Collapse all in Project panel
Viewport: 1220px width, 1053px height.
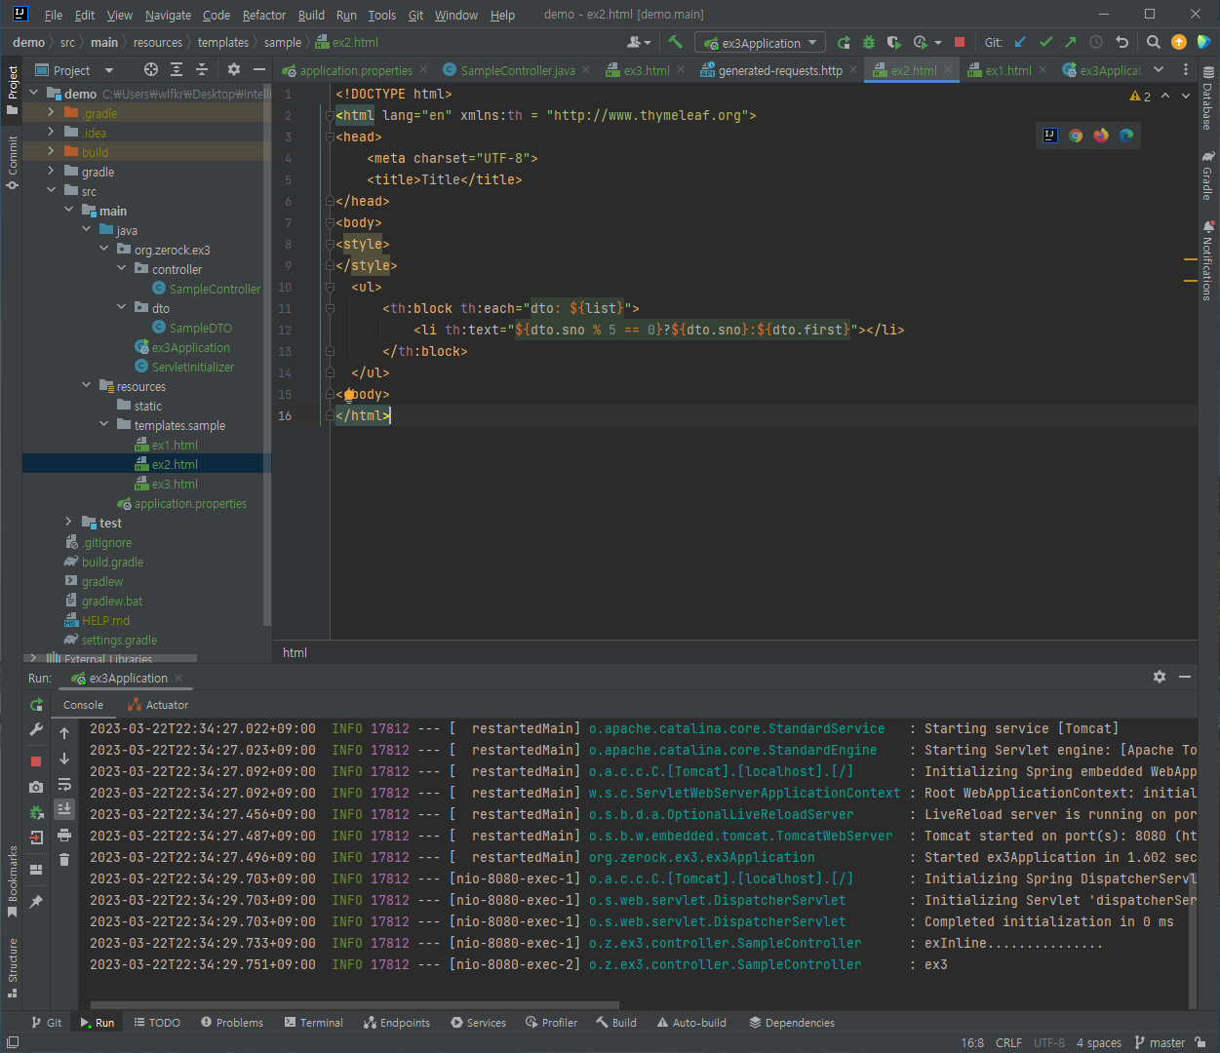pyautogui.click(x=202, y=69)
